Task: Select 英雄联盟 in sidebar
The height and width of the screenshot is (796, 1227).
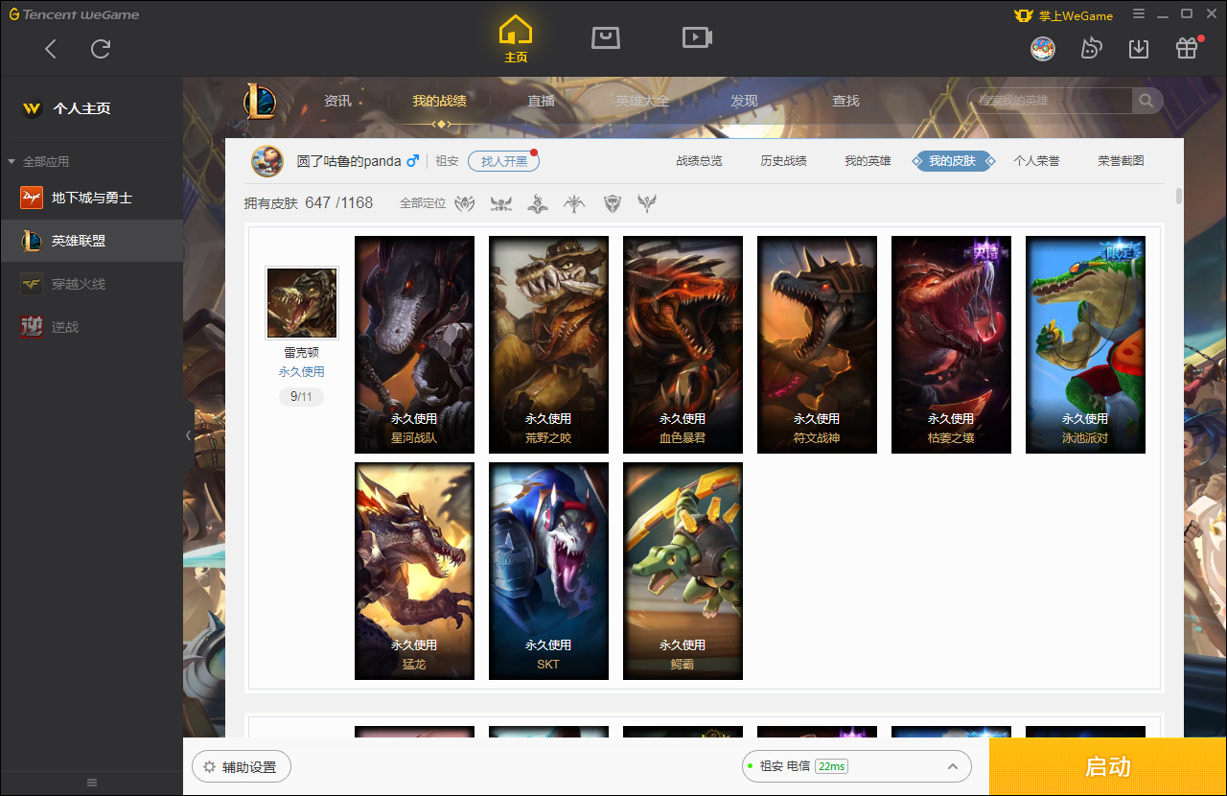Action: coord(91,241)
